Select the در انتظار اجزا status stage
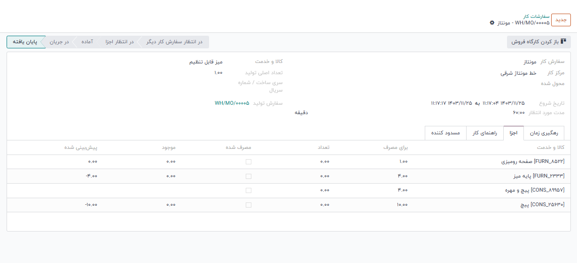The height and width of the screenshot is (263, 577). 118,42
